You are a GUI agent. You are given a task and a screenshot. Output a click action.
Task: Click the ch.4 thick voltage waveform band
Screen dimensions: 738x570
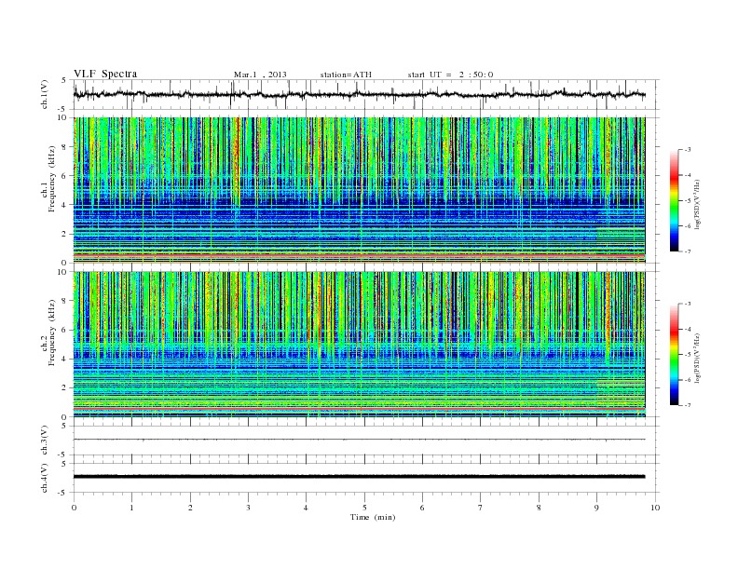click(x=359, y=477)
